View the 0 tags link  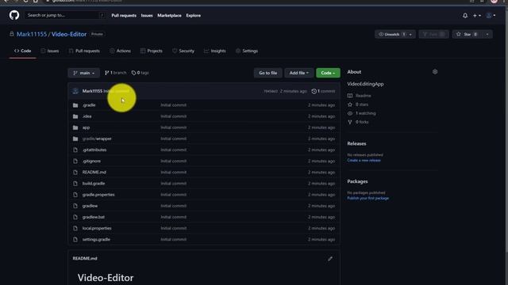(140, 73)
